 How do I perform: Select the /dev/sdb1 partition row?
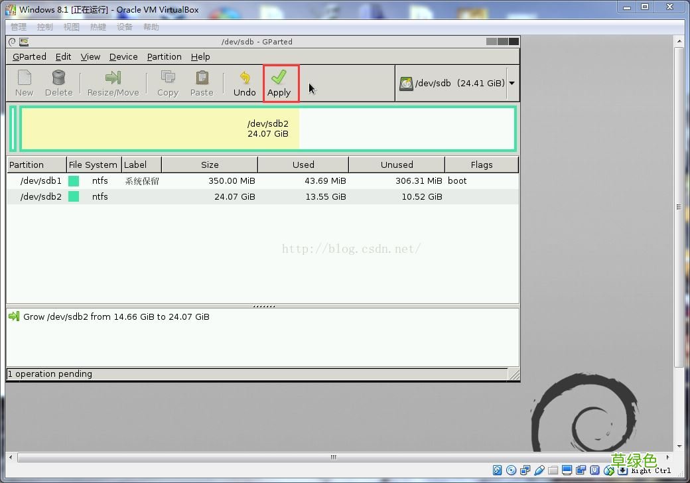click(x=263, y=181)
